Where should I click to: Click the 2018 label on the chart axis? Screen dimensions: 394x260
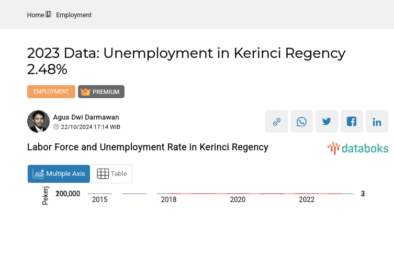tap(168, 199)
